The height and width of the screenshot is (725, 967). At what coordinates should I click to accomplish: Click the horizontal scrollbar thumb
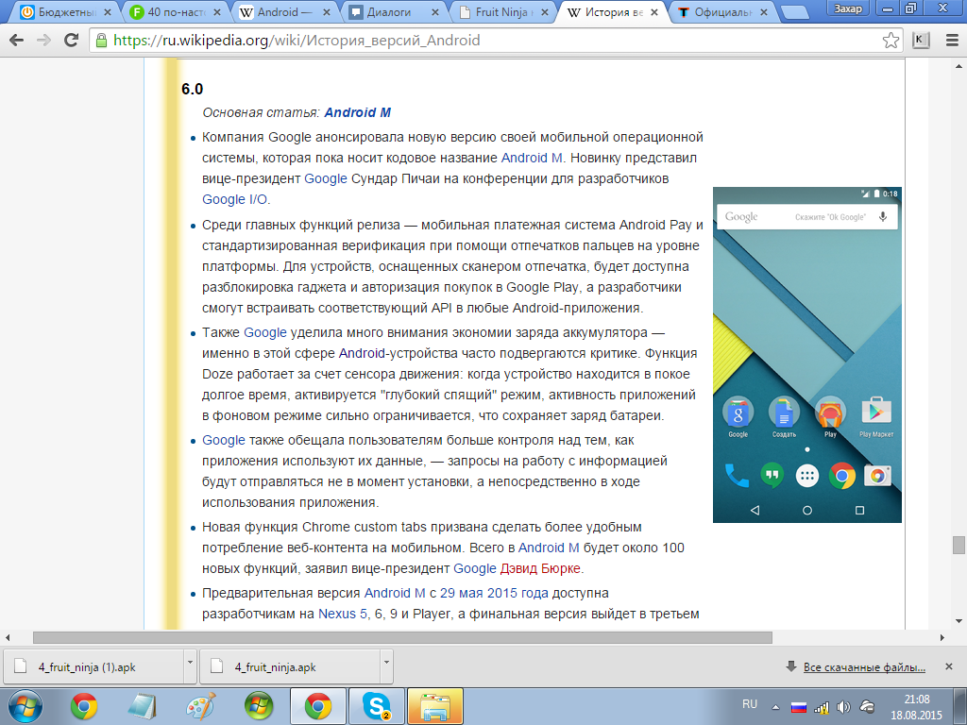401,637
